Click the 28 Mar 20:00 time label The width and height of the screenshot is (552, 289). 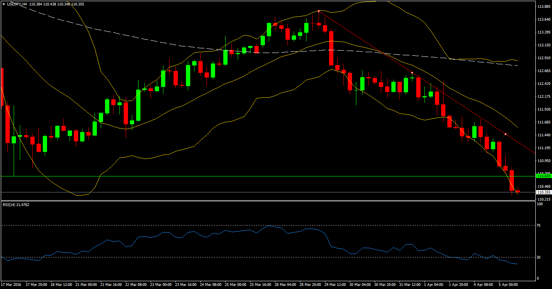pos(310,285)
